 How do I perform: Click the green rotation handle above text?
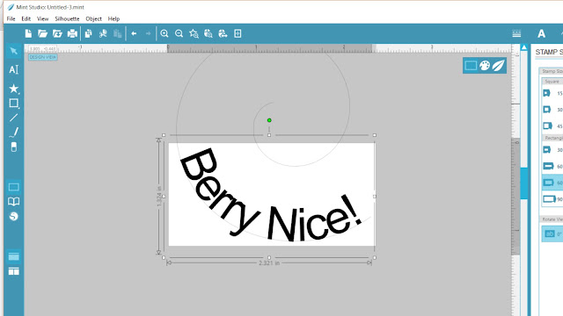coord(269,120)
